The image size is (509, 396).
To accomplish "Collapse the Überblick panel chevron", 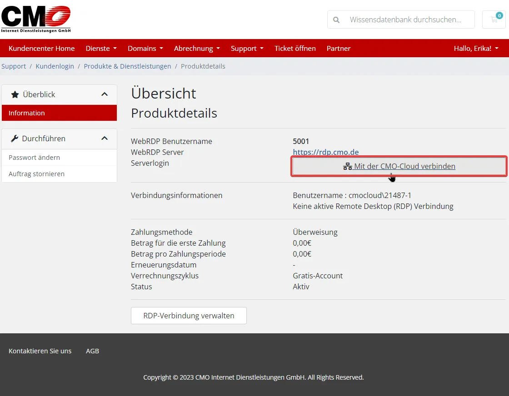I will pos(105,94).
